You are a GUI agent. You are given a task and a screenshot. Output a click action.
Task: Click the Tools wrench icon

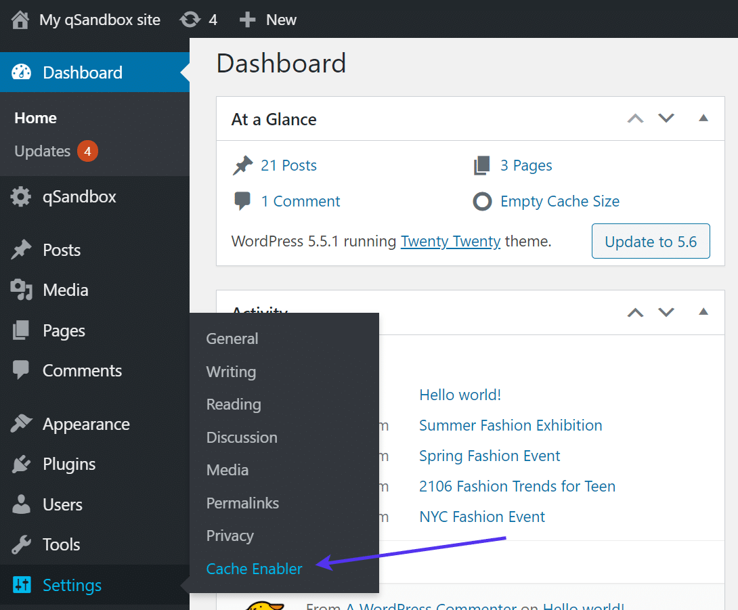[x=20, y=544]
